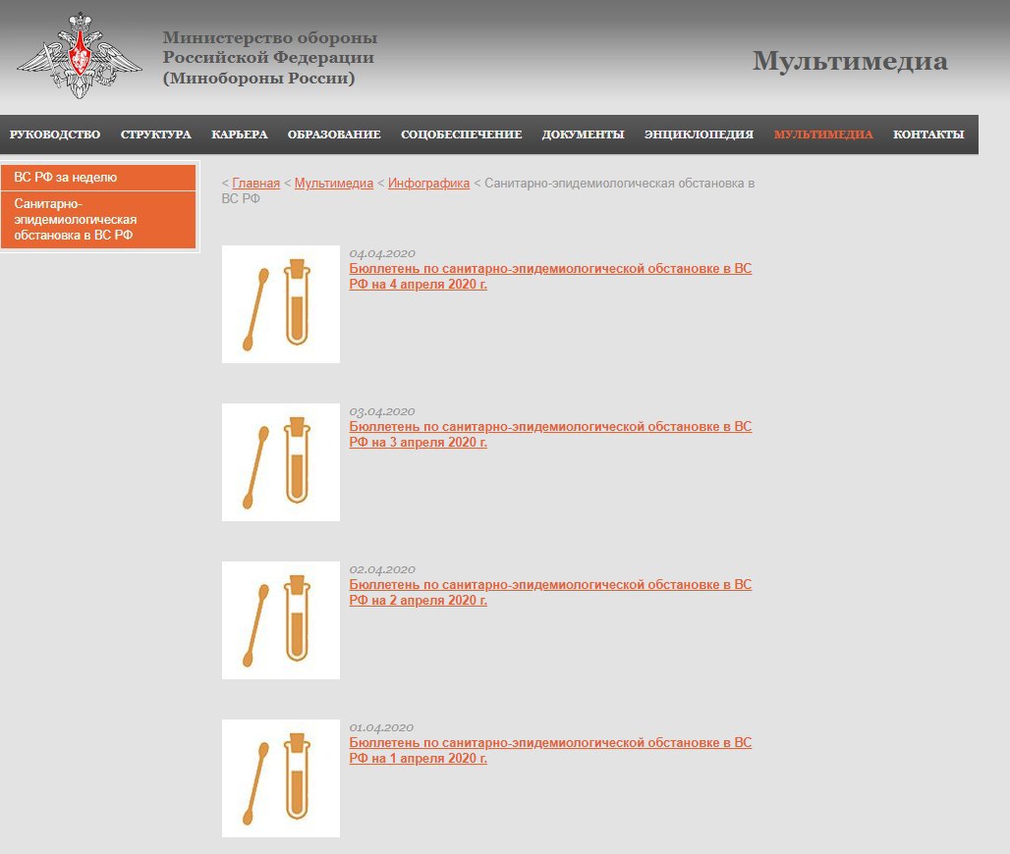Open the 01.04.2020 bulletin test-tube thumbnail
Screen dimensions: 1010x854
pyautogui.click(x=281, y=778)
